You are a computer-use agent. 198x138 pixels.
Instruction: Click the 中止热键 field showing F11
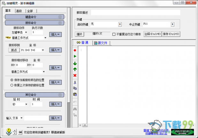click(x=157, y=24)
